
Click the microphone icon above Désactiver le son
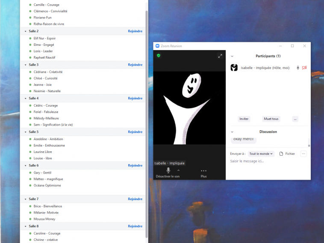tap(168, 170)
